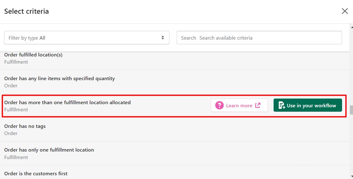Click the document-plus icon on the workflow button

pos(282,105)
